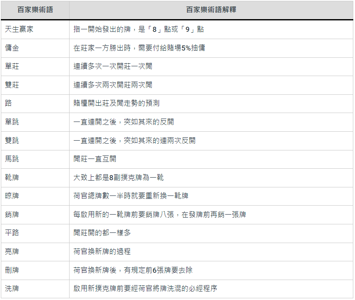Screen dimensions: 355x300
Task: Select the 晾牌 term cell
Action: [x=12, y=196]
